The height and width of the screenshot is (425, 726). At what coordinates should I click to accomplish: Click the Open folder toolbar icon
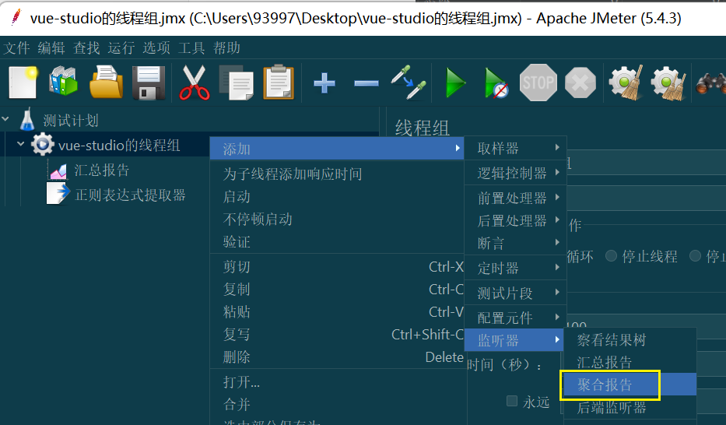click(106, 83)
